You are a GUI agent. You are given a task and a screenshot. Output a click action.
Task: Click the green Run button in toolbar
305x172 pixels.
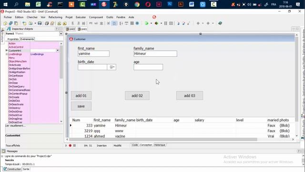(x=147, y=23)
